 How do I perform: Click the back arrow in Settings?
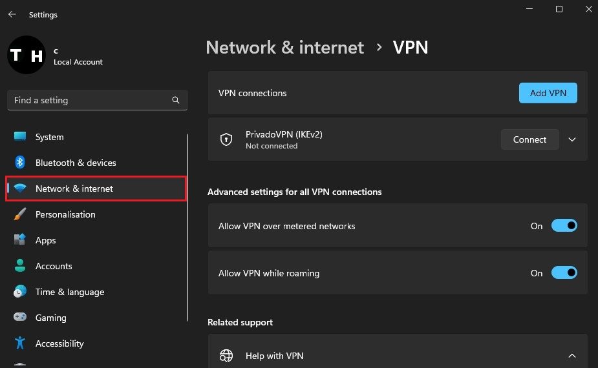(12, 14)
